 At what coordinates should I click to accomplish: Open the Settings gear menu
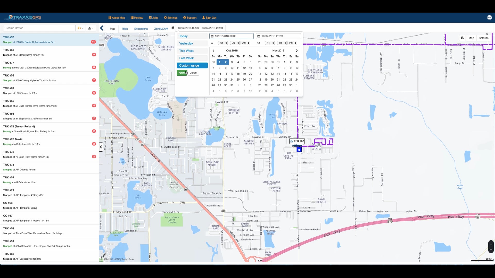[x=171, y=18]
